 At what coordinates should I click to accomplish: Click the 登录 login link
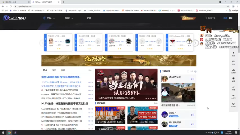(x=231, y=18)
